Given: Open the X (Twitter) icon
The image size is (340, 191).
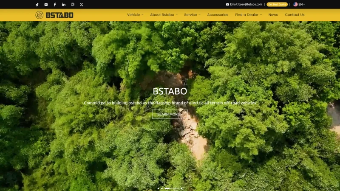Looking at the screenshot, I should pos(81,4).
